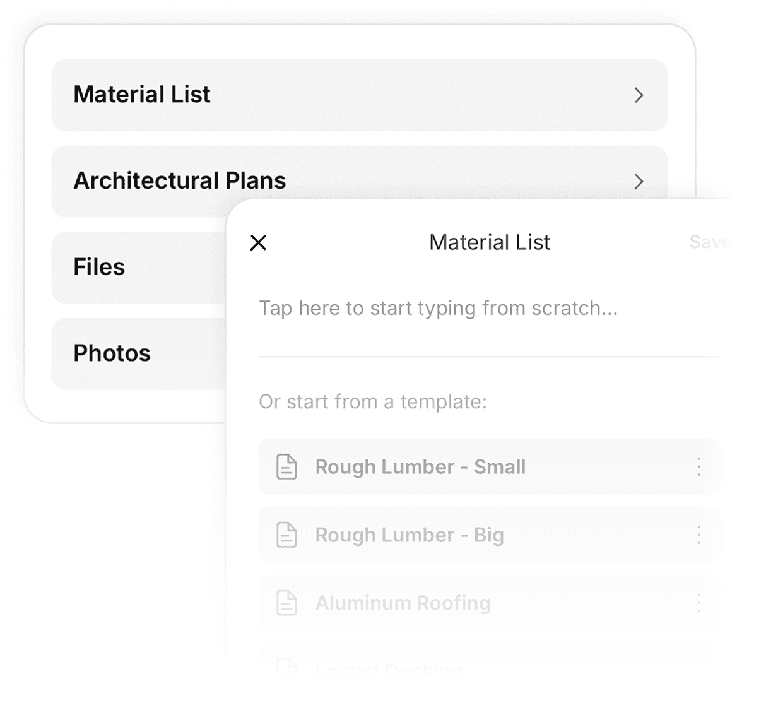Open the Files section
Screen dimensions: 778x727
(99, 267)
